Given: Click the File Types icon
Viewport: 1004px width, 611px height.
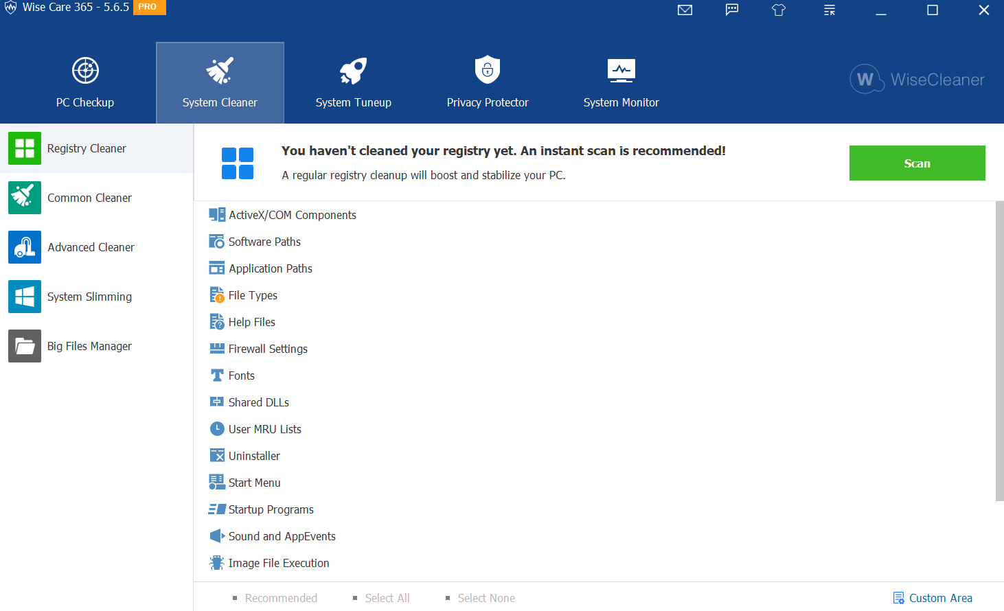Looking at the screenshot, I should pos(217,295).
